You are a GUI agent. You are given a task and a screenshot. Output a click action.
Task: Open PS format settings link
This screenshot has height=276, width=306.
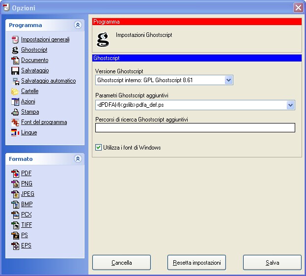[25, 235]
